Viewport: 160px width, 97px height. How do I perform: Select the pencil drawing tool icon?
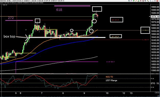[x=136, y=1]
